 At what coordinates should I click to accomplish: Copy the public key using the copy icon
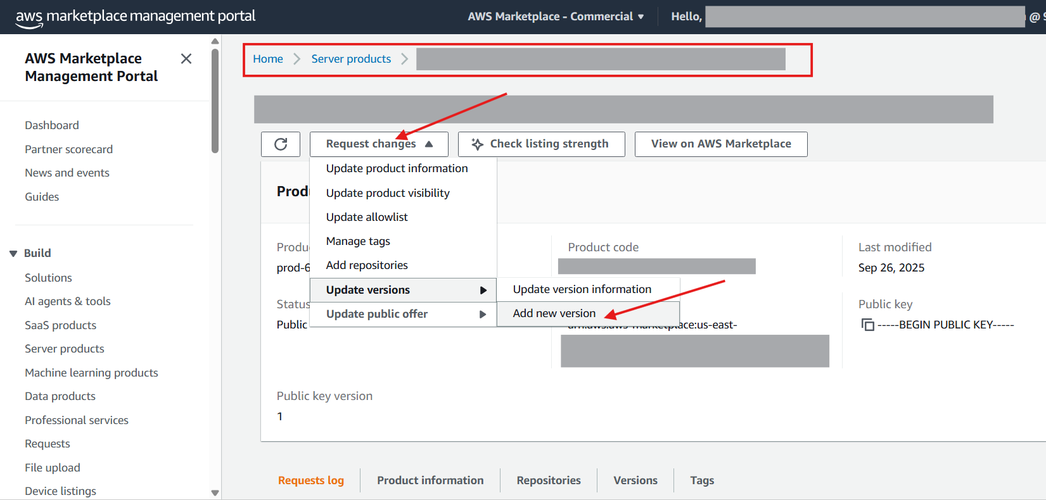click(867, 325)
